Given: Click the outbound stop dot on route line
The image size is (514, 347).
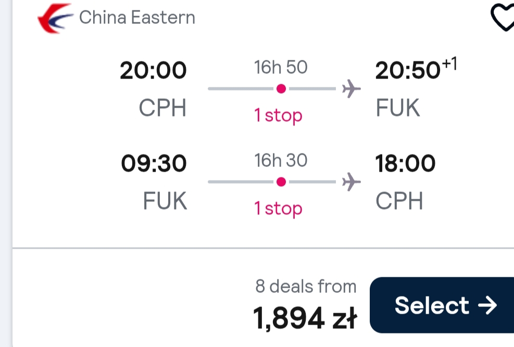Looking at the screenshot, I should (281, 89).
